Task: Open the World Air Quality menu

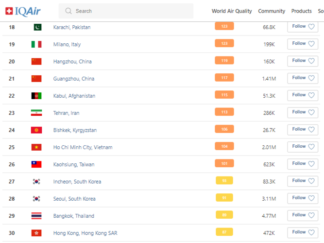Action: (232, 11)
